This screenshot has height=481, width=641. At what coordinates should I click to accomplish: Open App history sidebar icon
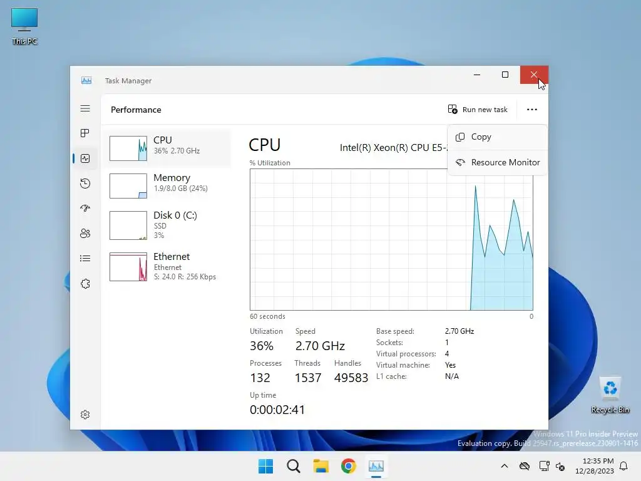tap(85, 184)
